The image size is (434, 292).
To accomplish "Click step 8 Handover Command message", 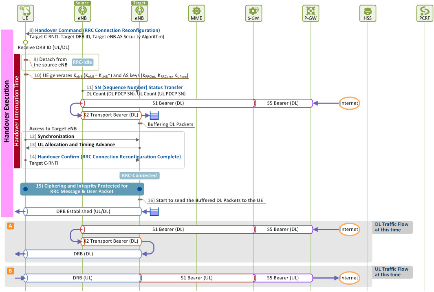I will 95,30.
